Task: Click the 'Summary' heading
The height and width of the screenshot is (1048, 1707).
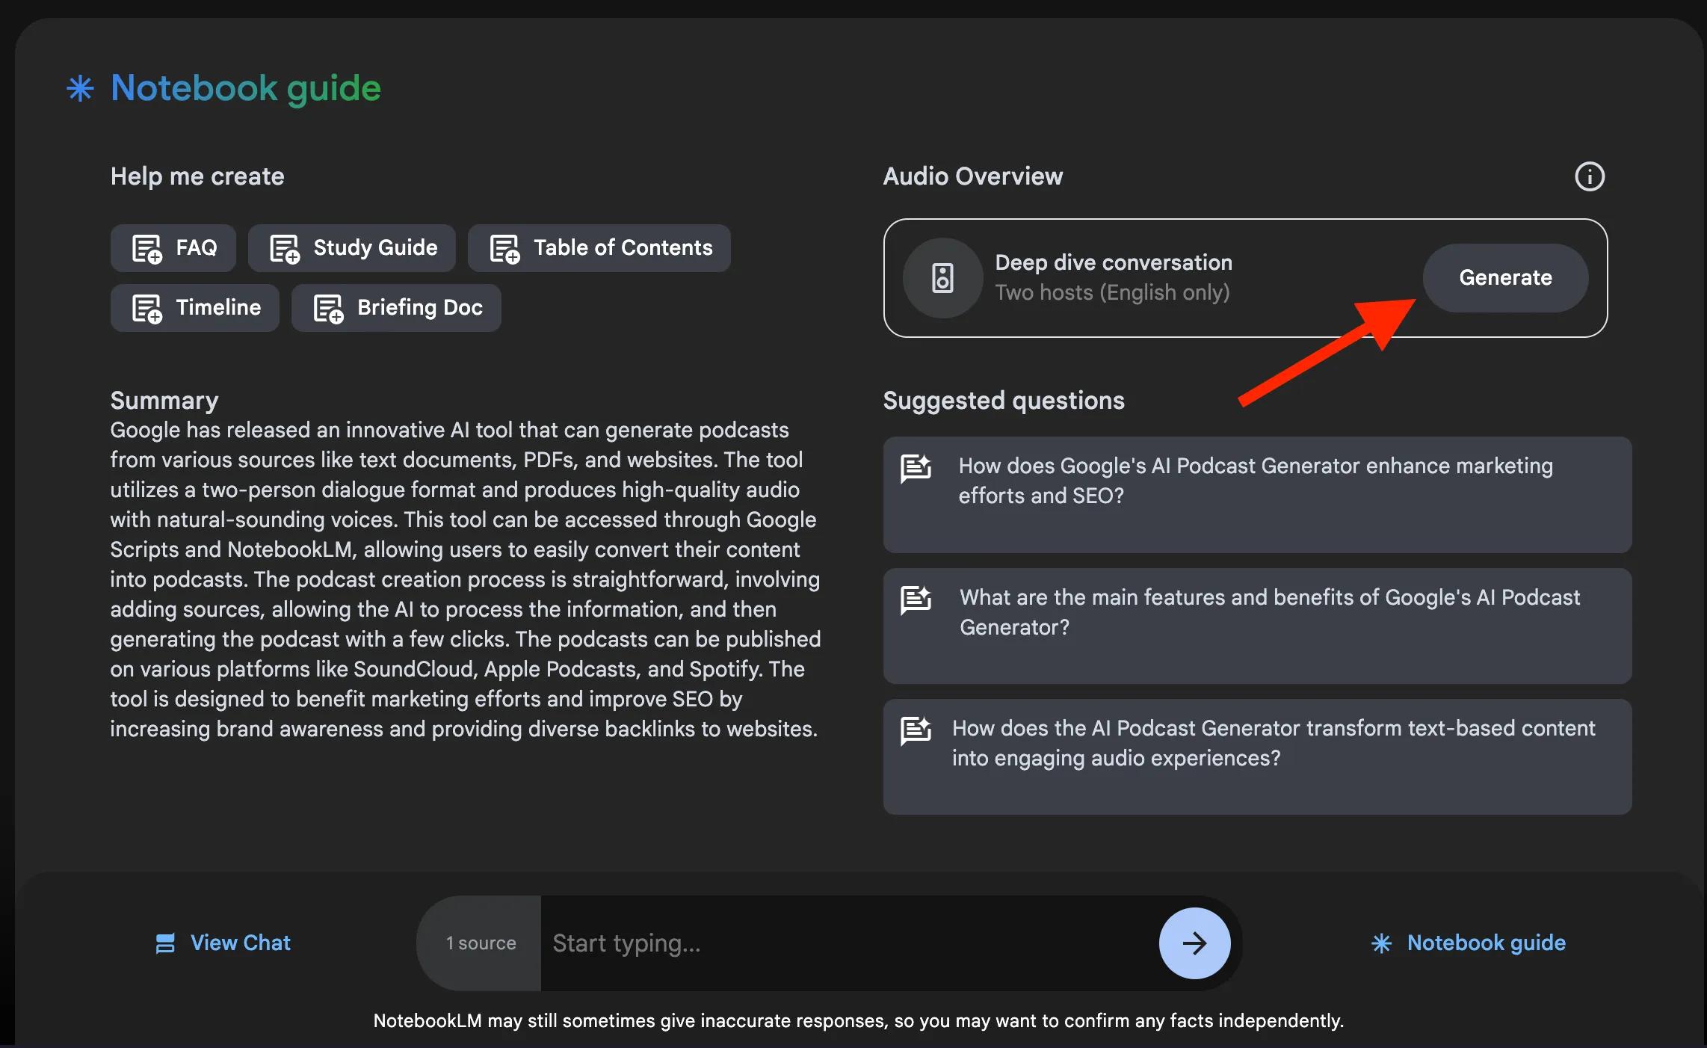Action: (x=164, y=401)
